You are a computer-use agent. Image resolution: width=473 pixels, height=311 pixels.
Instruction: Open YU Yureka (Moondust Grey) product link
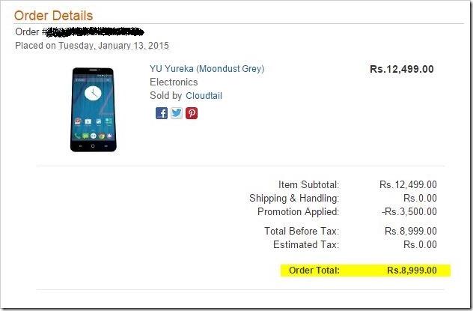click(x=207, y=69)
